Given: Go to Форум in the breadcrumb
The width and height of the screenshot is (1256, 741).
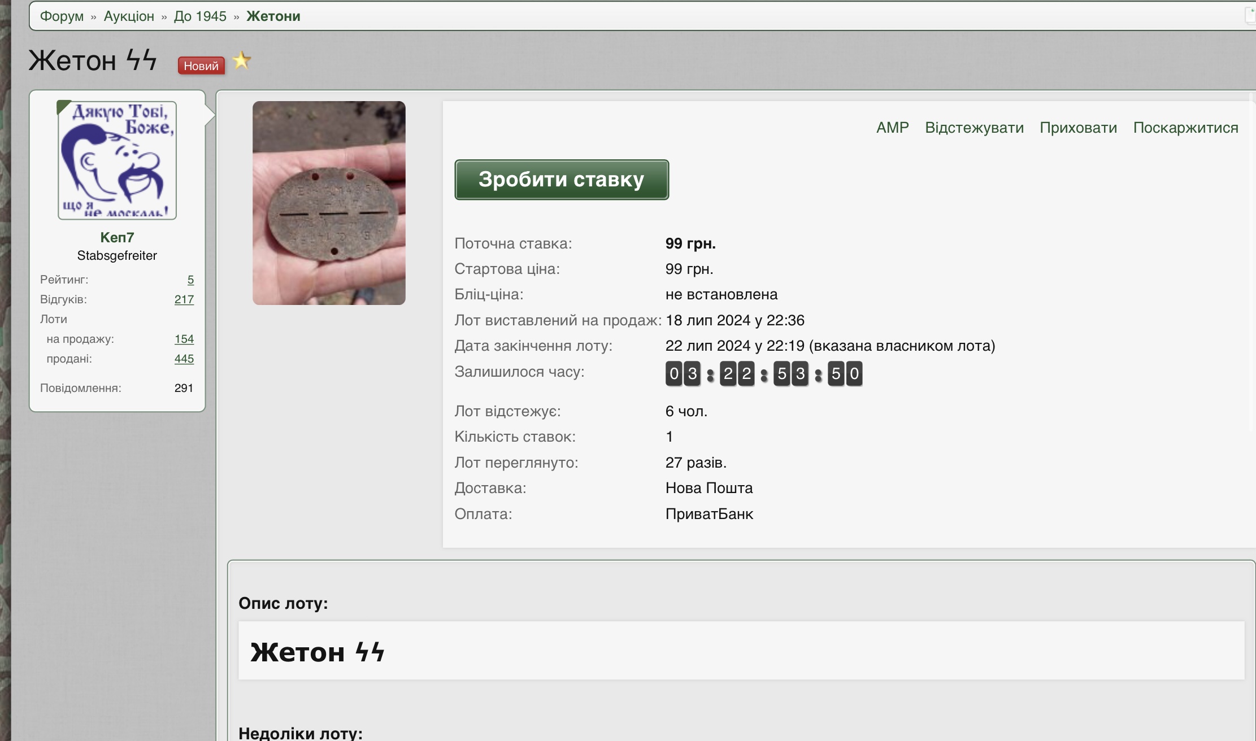Looking at the screenshot, I should pos(62,16).
